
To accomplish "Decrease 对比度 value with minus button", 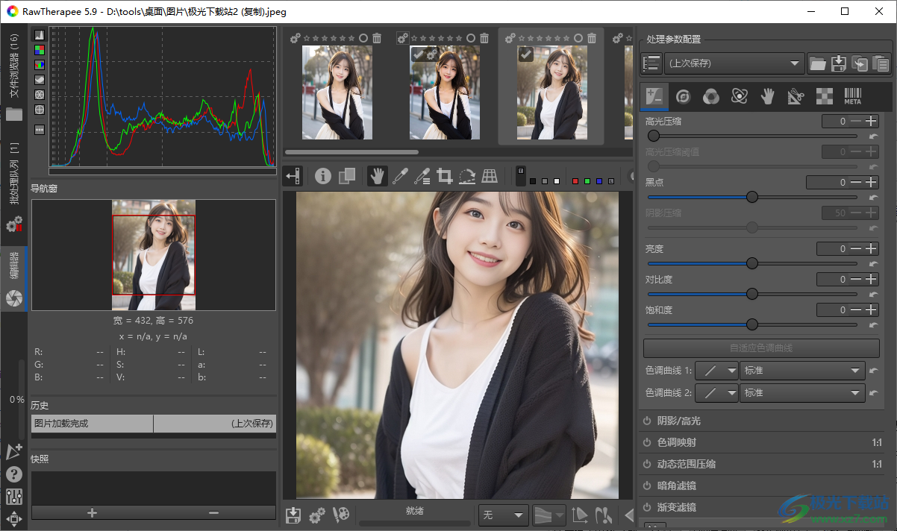I will 855,280.
